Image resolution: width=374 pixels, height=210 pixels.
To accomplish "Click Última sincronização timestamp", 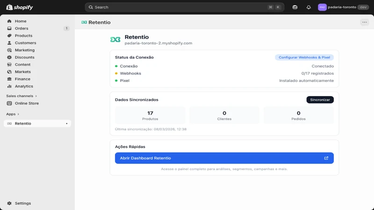I will coord(151,129).
